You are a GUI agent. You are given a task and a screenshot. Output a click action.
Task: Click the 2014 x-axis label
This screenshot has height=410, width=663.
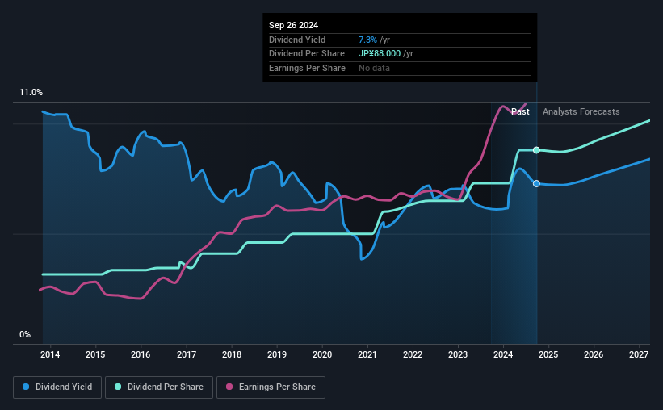[50, 354]
